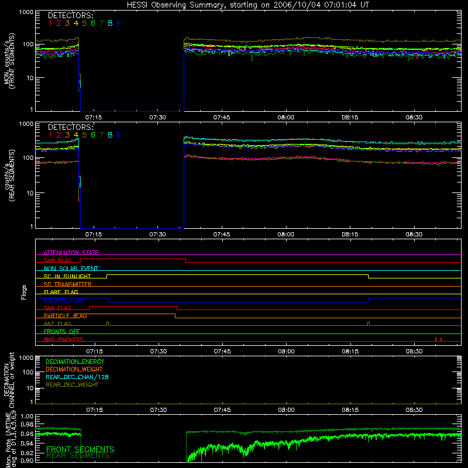Select olive detector 5 in front segments legend
468x468 pixels.
point(84,23)
